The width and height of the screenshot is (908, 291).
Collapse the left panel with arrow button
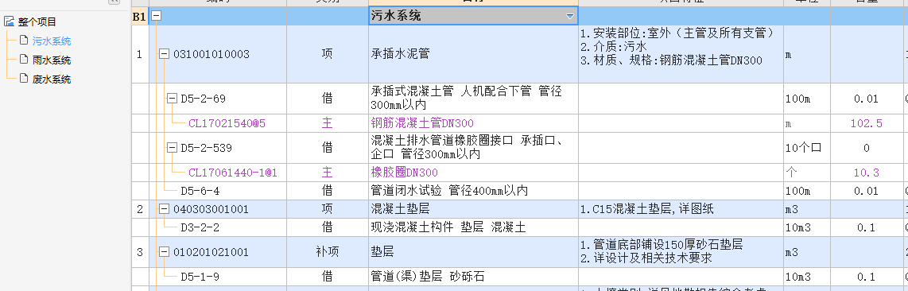(x=114, y=2)
